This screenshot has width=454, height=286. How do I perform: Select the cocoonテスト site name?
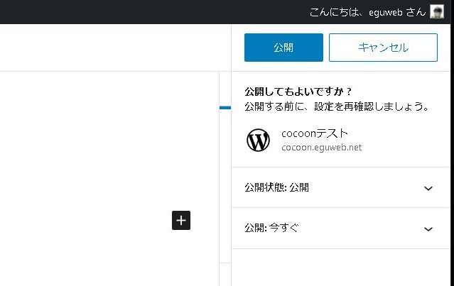(x=314, y=133)
